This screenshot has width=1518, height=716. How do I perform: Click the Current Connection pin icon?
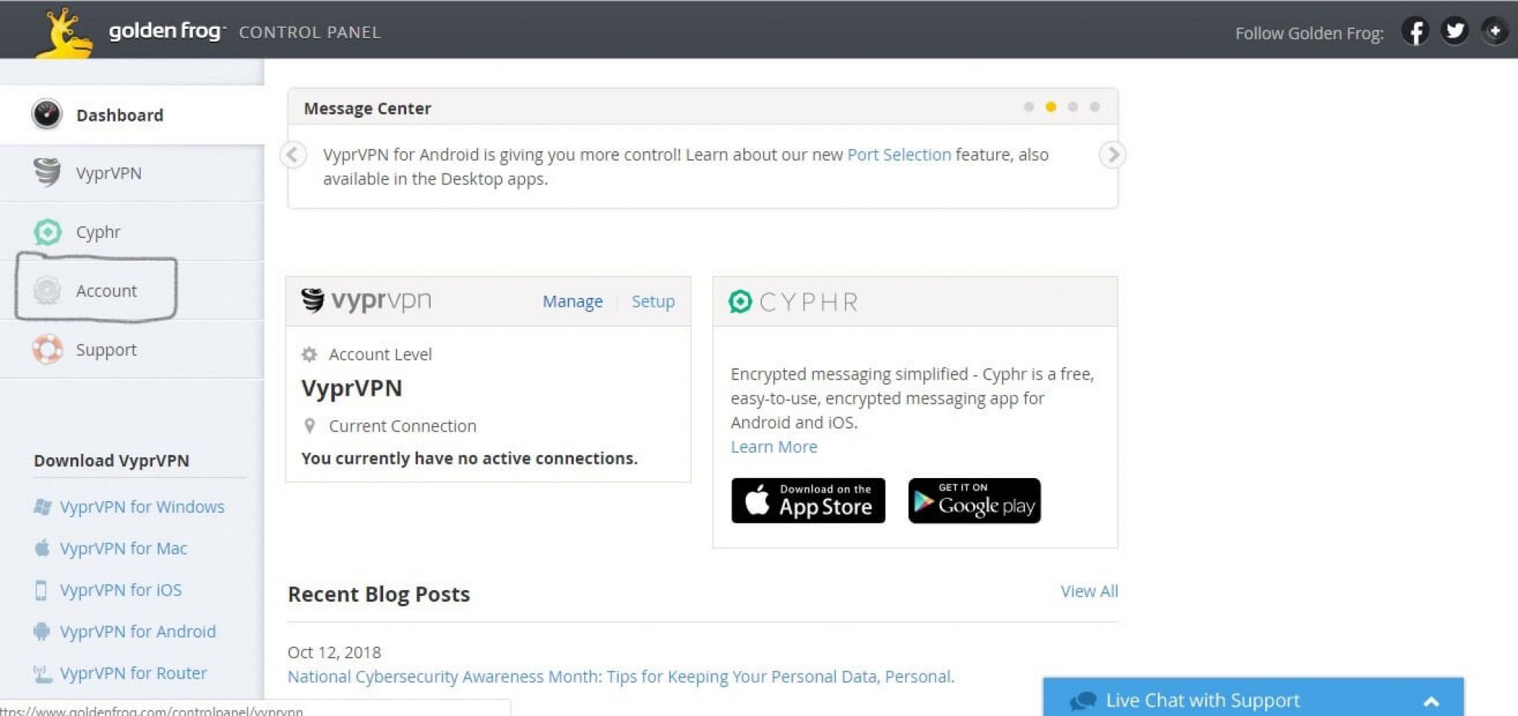pos(310,425)
